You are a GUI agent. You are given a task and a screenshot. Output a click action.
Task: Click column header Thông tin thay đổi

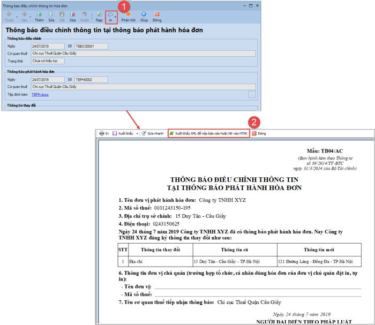coord(160,250)
